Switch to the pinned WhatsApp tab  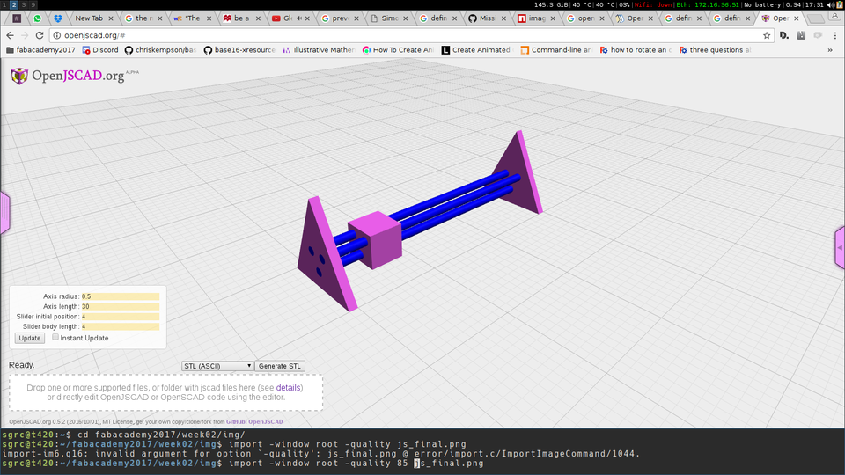[x=37, y=18]
